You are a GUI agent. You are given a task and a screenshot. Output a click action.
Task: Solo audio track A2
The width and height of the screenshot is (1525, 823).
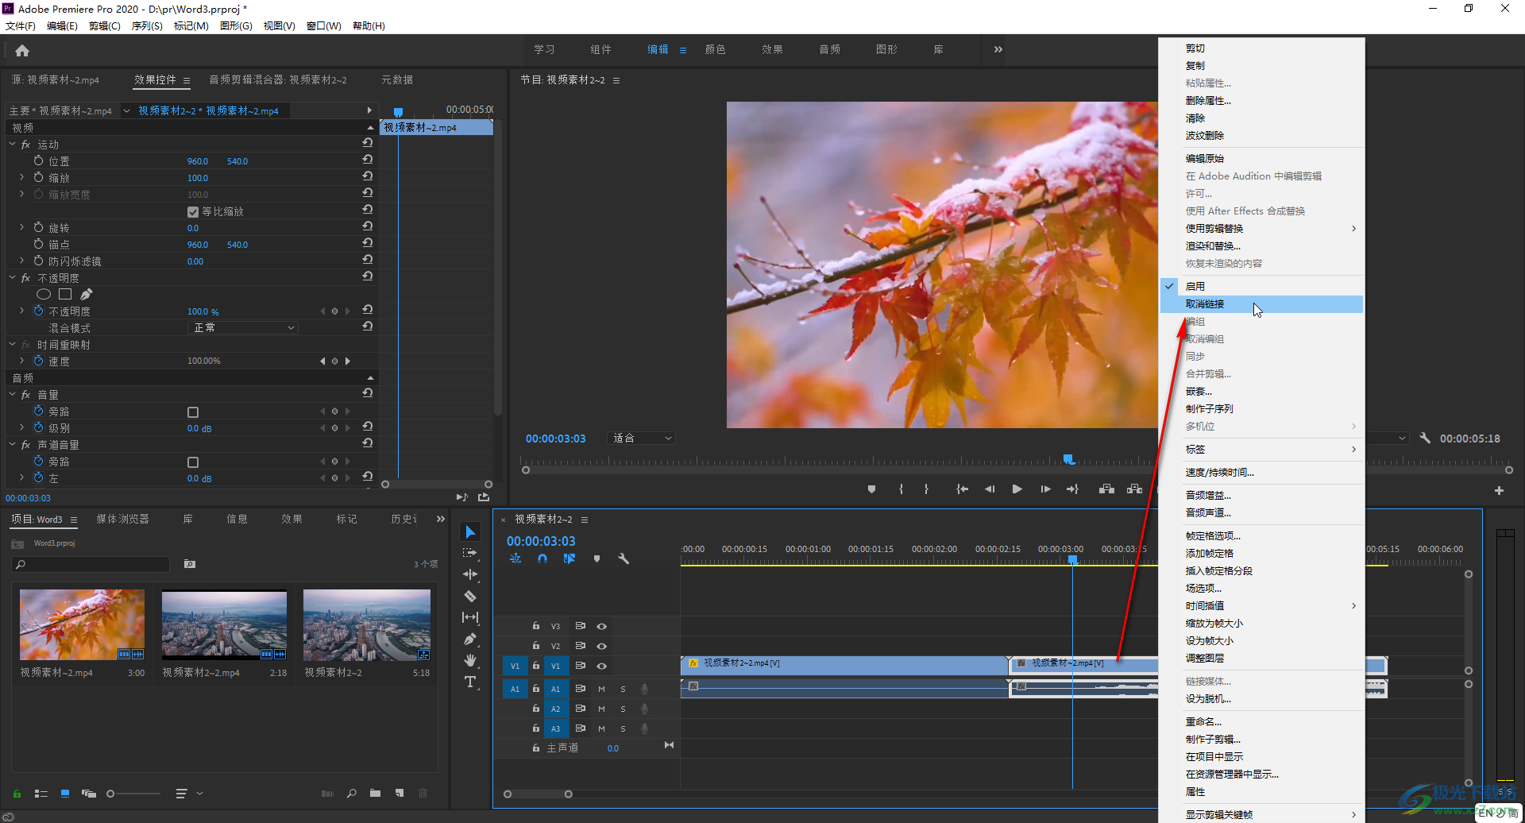coord(623,709)
